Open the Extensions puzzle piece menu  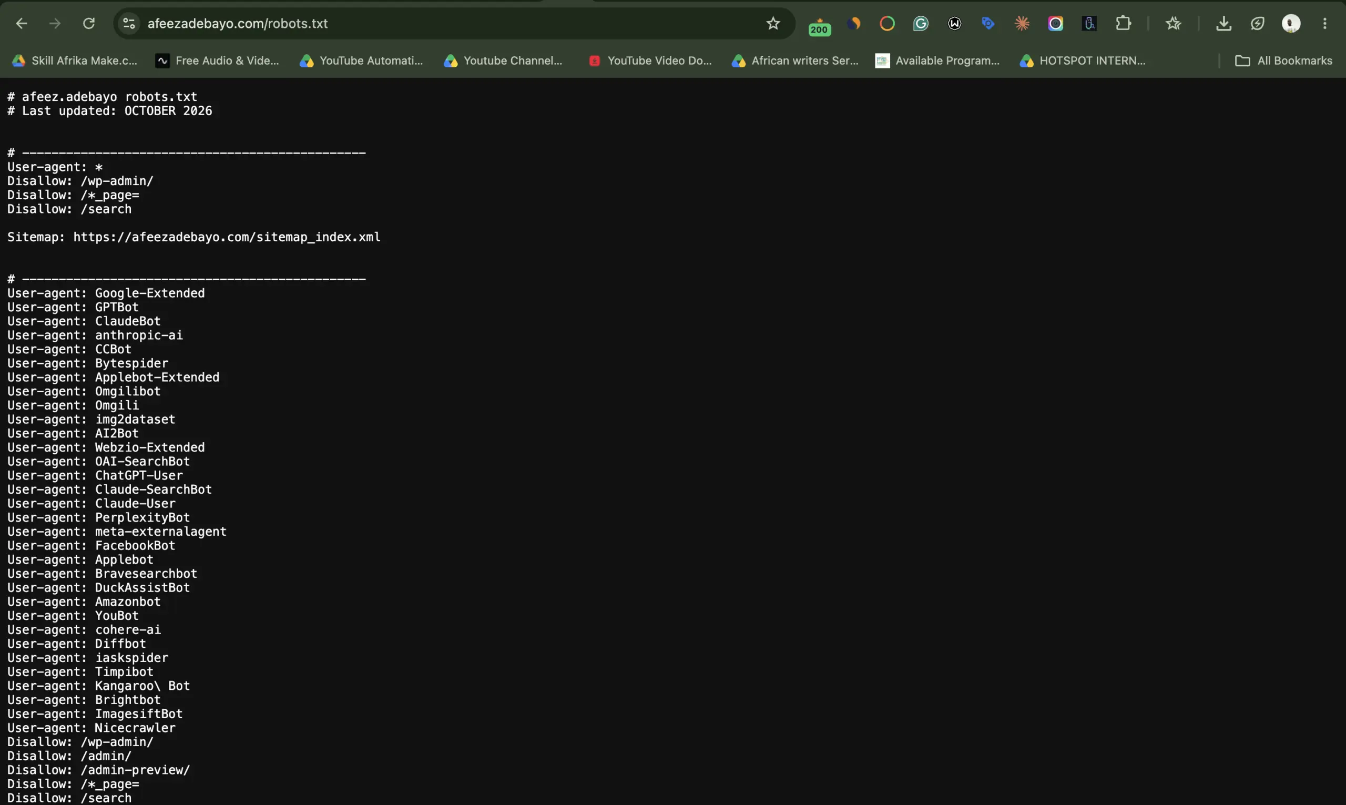click(x=1124, y=23)
